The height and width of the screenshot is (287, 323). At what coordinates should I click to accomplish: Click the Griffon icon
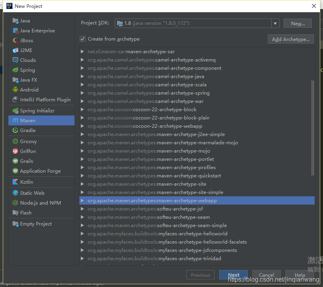pos(15,151)
